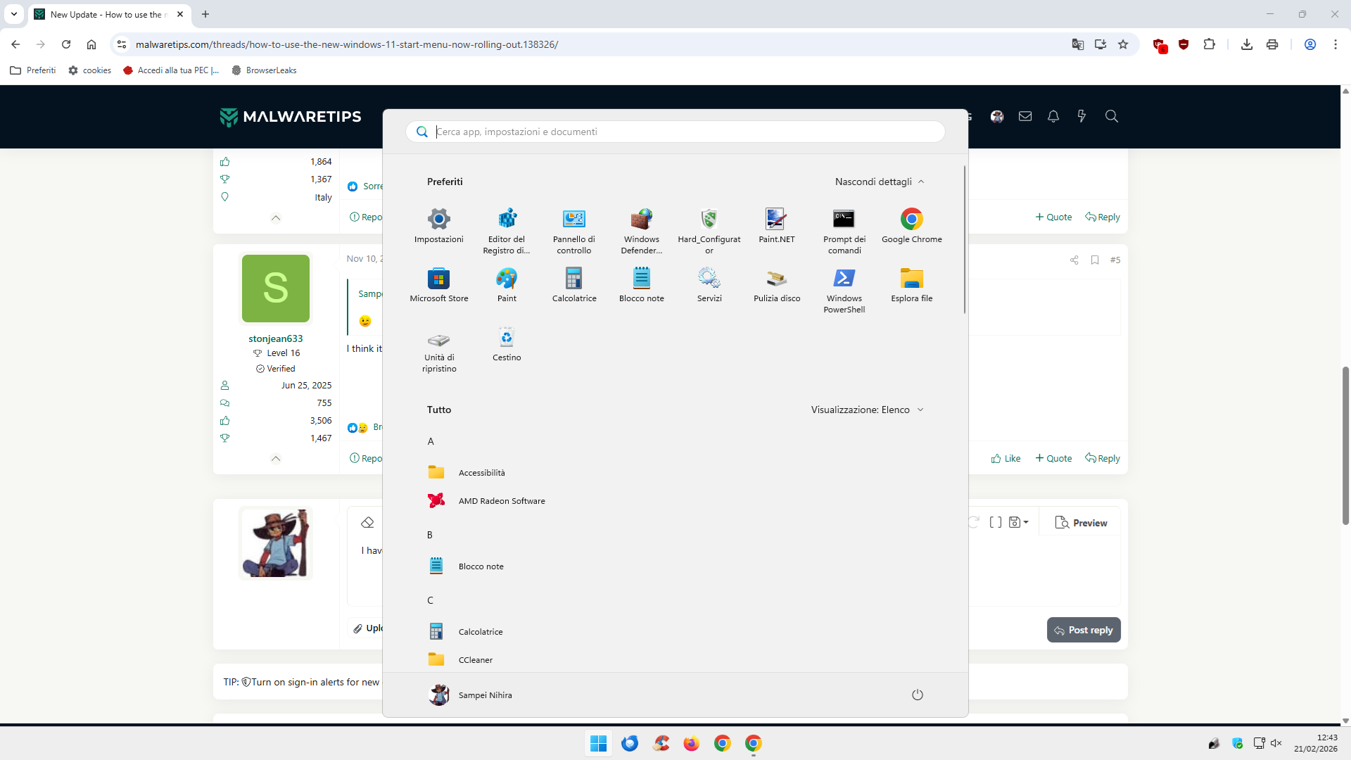Click the power button in Start menu

click(917, 695)
